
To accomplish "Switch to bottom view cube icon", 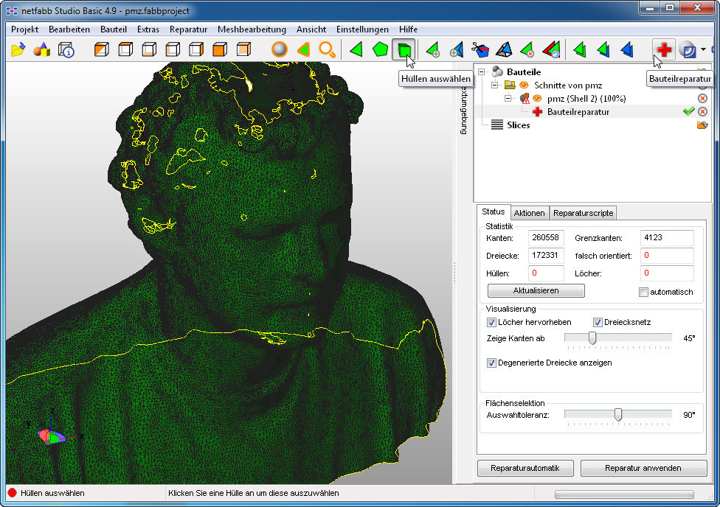I will [x=149, y=49].
